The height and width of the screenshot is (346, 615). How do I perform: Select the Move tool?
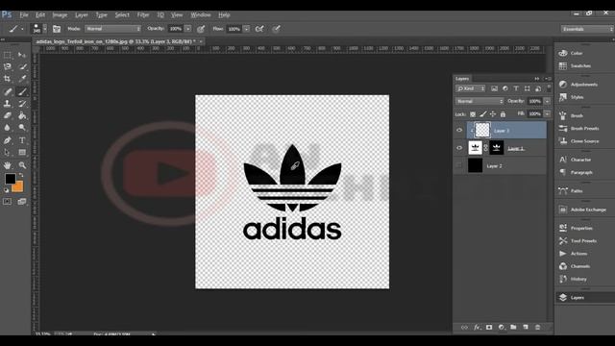click(22, 55)
